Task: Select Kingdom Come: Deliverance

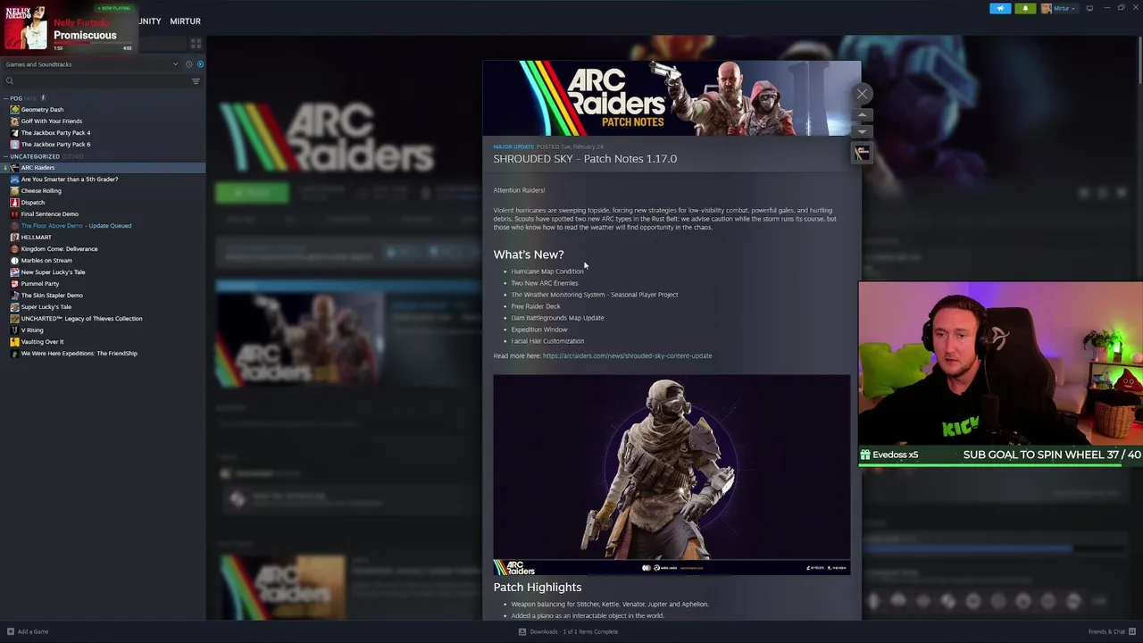Action: pos(60,249)
